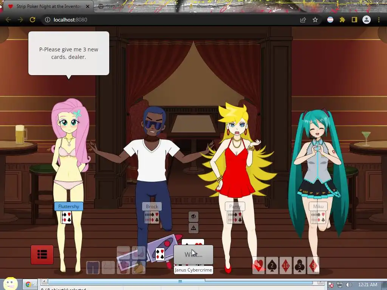The image size is (387, 290).
Task: Select Miku's name label
Action: pyautogui.click(x=318, y=207)
